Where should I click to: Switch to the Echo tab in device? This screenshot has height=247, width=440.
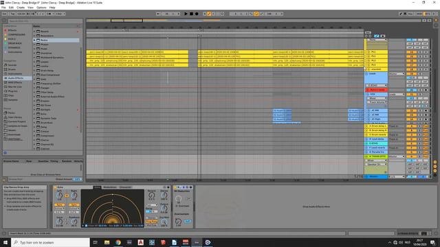97,187
